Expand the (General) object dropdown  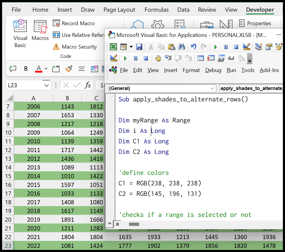(x=212, y=88)
